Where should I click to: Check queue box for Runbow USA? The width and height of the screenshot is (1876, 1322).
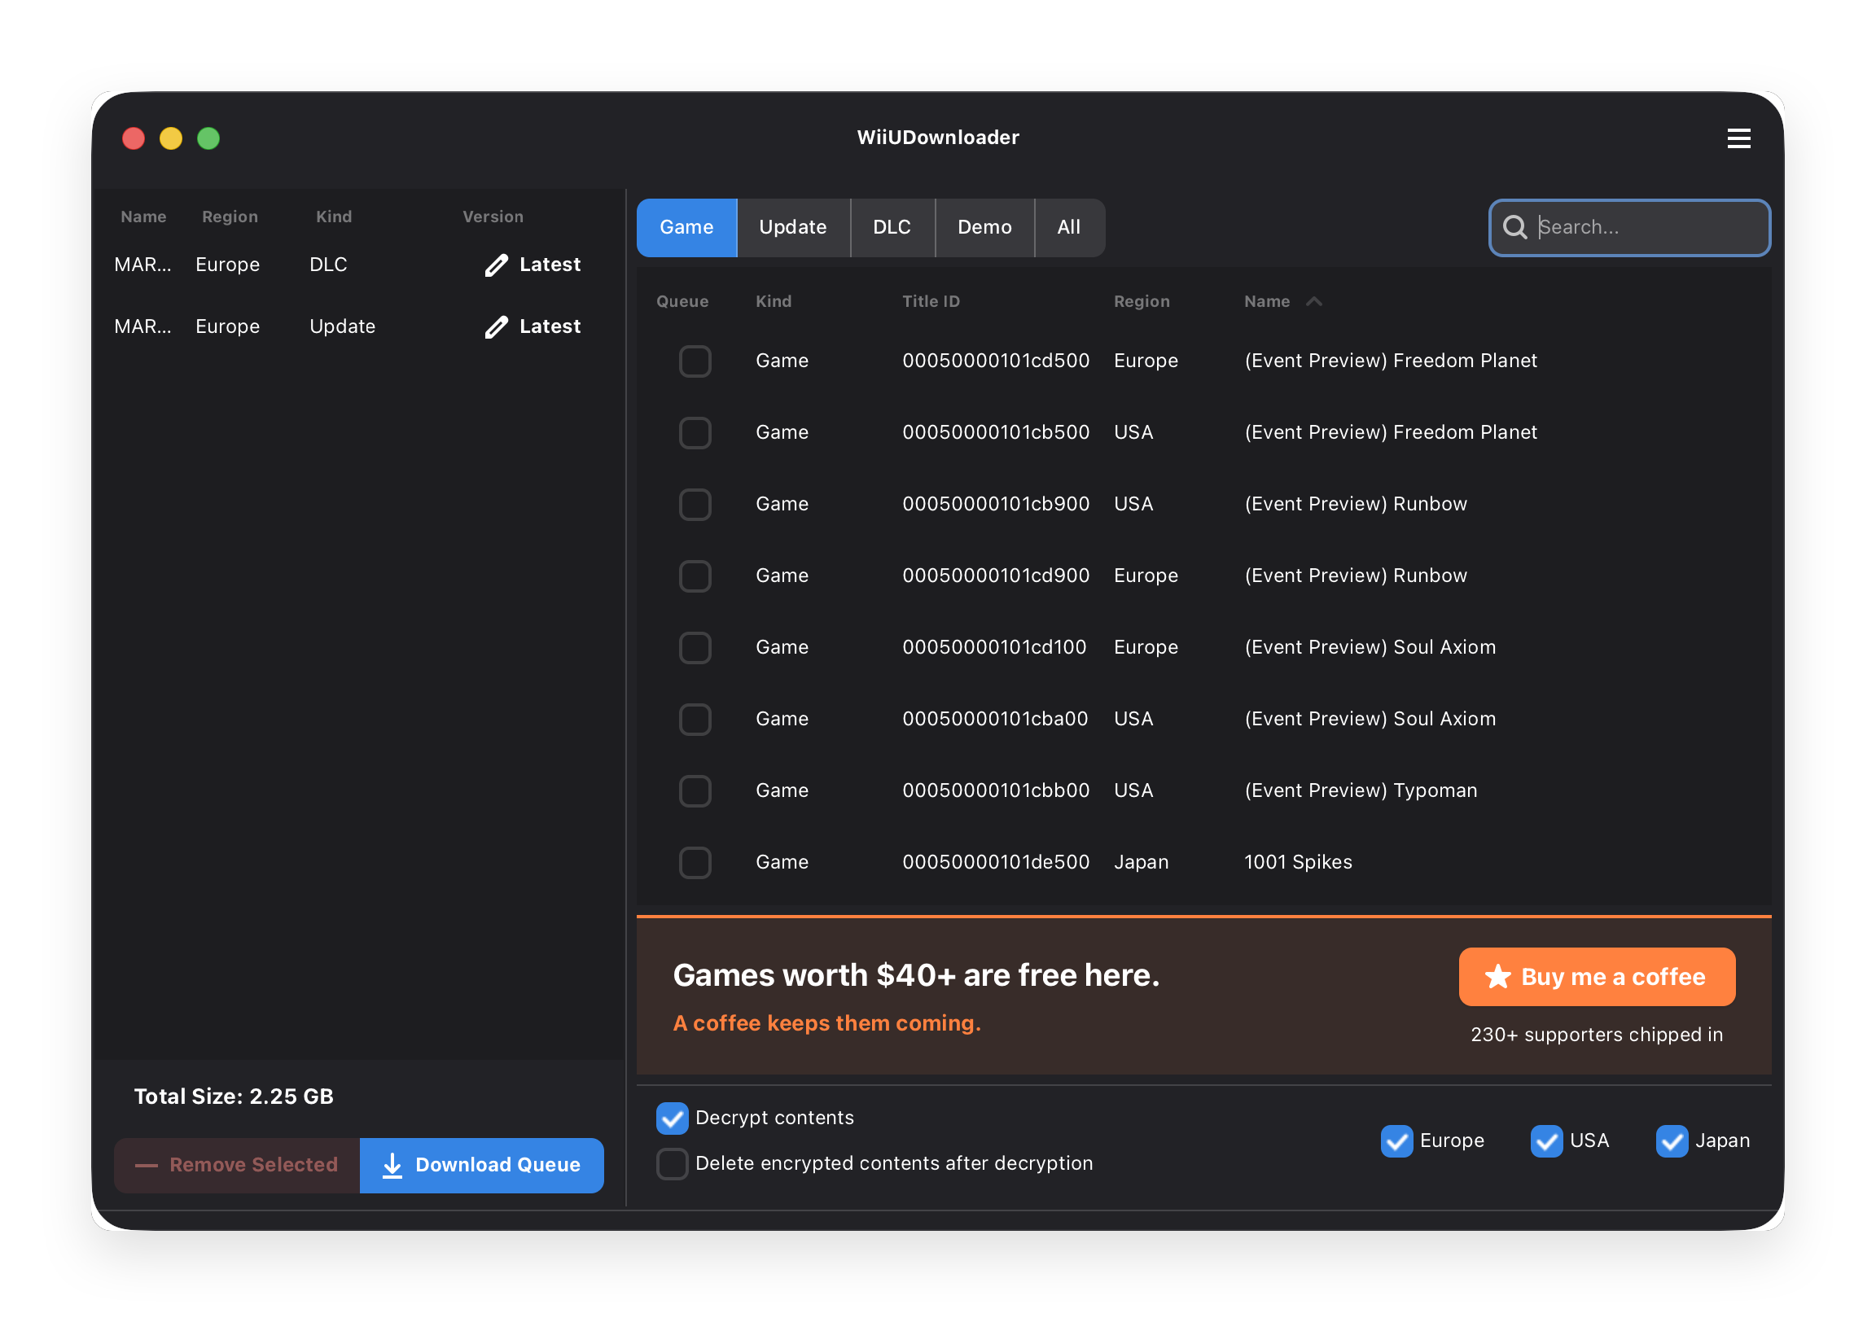pos(695,504)
